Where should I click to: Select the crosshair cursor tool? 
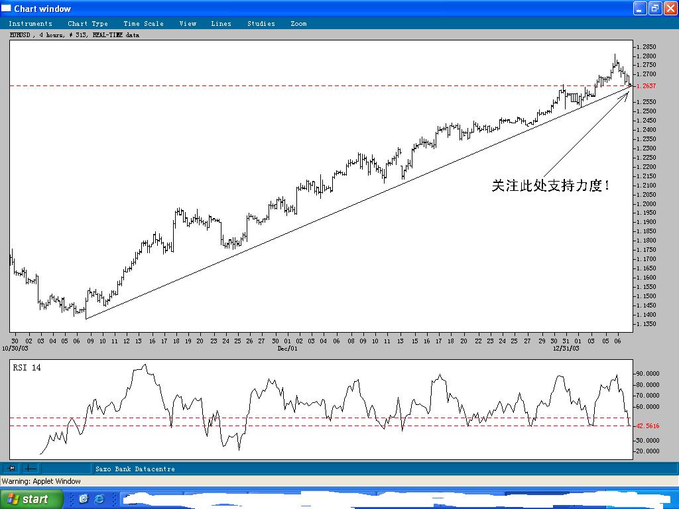[x=31, y=469]
